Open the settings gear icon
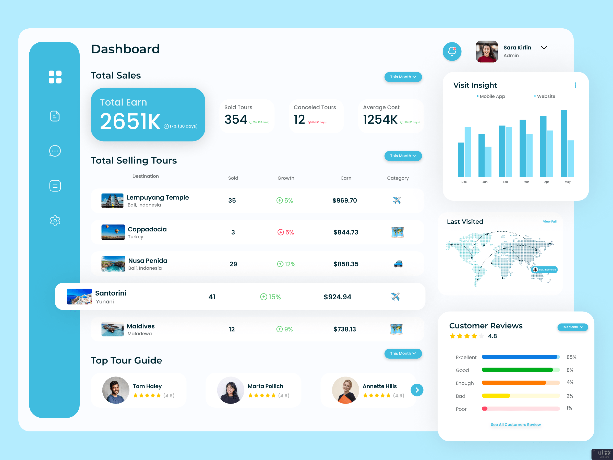Viewport: 613px width, 460px height. click(x=55, y=221)
